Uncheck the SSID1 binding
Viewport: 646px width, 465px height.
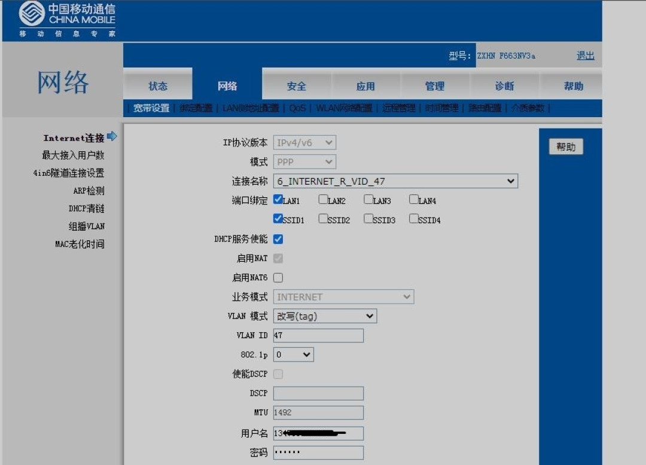(278, 219)
